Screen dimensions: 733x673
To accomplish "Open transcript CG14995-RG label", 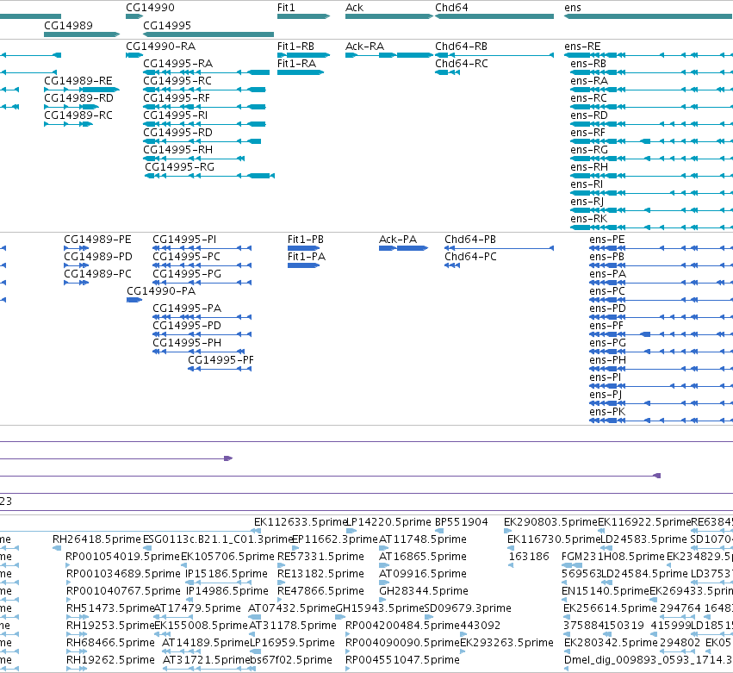I will pos(179,167).
